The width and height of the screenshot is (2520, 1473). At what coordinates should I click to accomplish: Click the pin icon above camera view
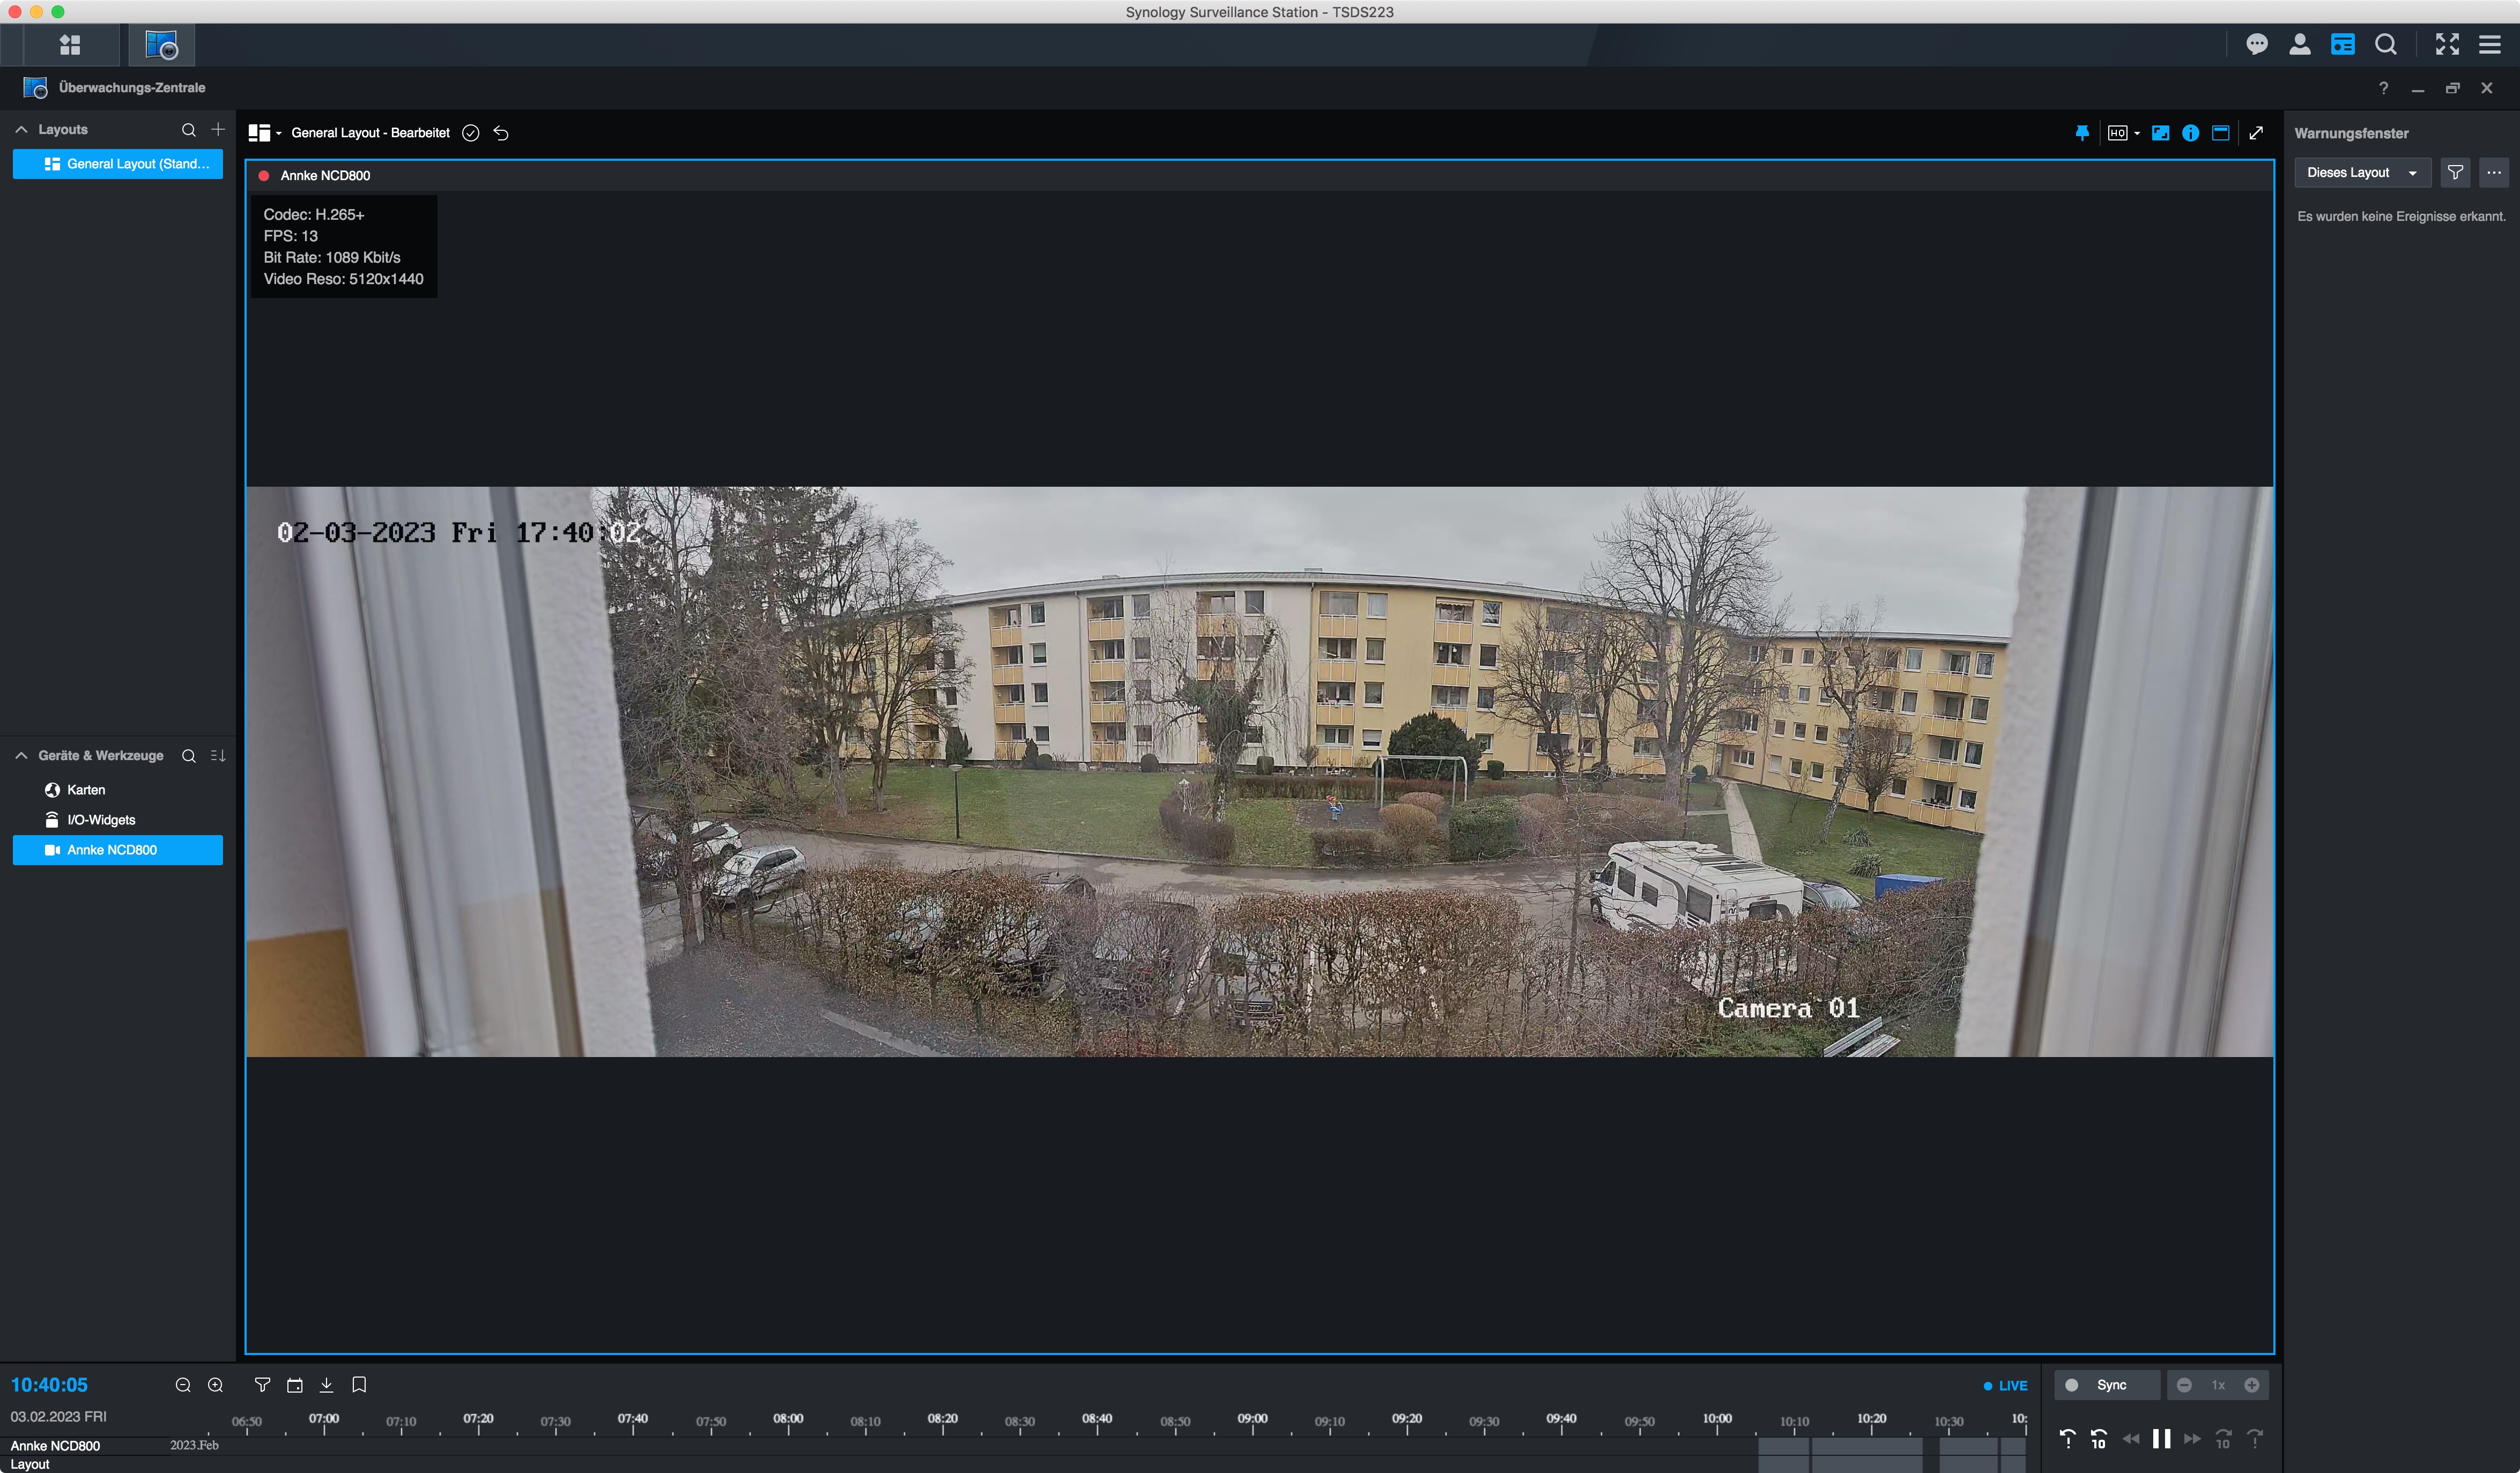coord(2082,133)
